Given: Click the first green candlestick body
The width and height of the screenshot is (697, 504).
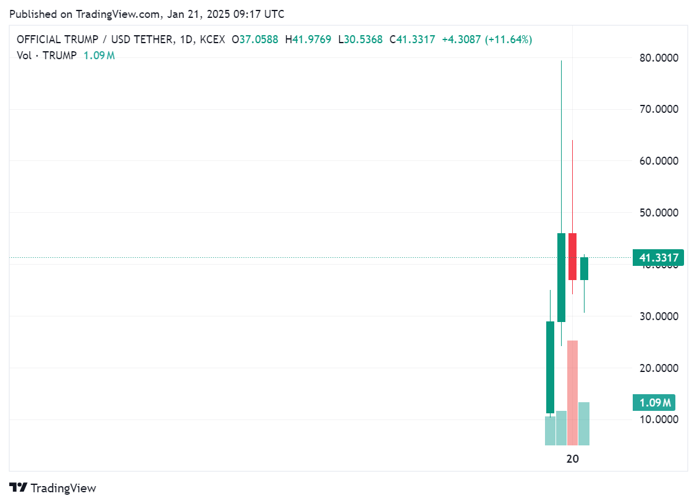Looking at the screenshot, I should coord(550,367).
